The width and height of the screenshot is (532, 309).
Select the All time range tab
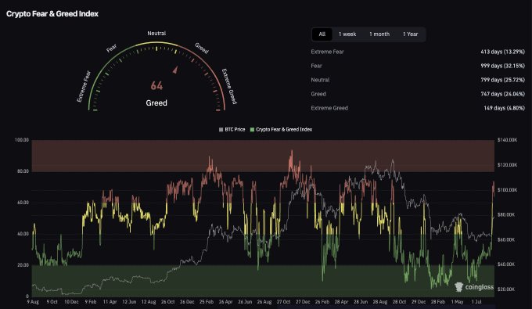coord(322,34)
